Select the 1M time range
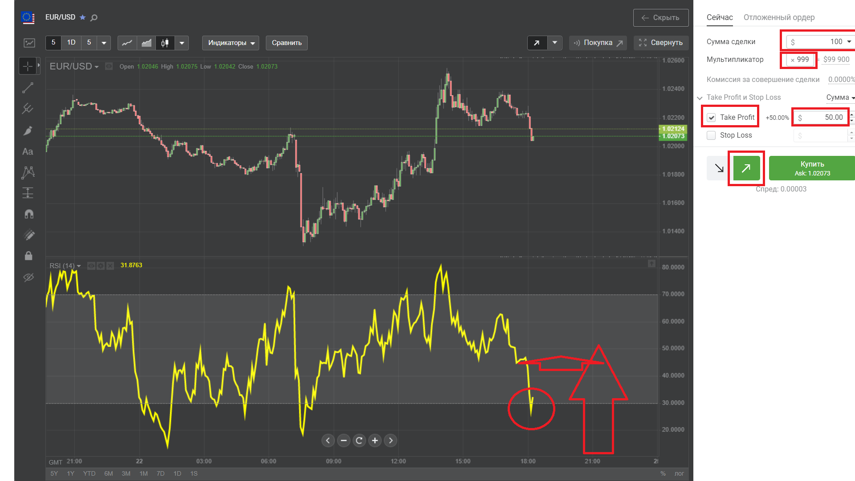 [x=143, y=473]
